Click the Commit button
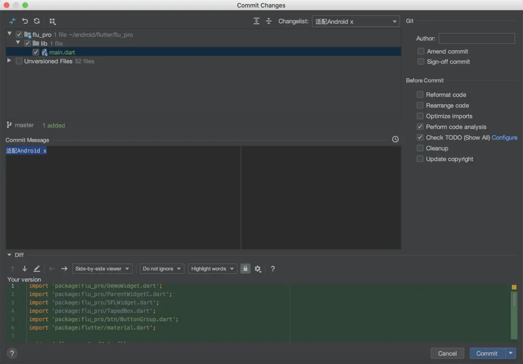 487,353
